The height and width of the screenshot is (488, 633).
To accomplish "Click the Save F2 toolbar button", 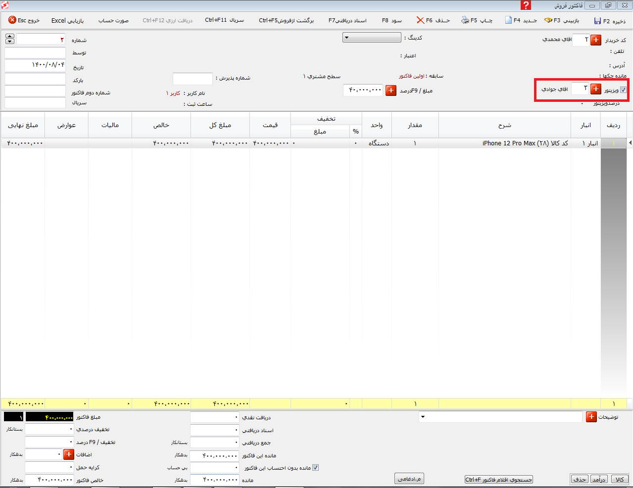I will point(610,21).
